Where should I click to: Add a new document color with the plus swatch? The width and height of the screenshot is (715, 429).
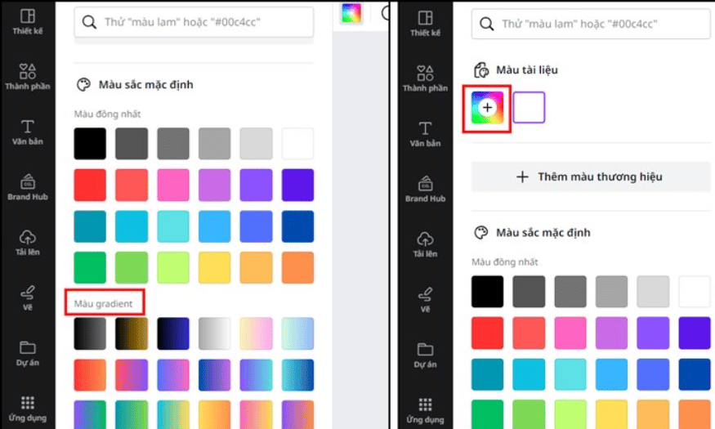click(x=487, y=108)
